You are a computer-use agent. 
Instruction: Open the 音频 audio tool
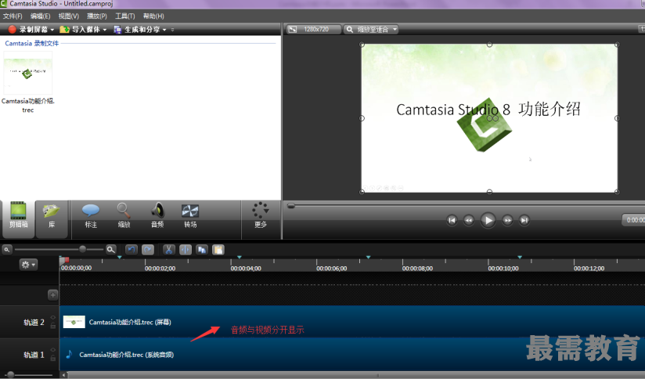(157, 215)
